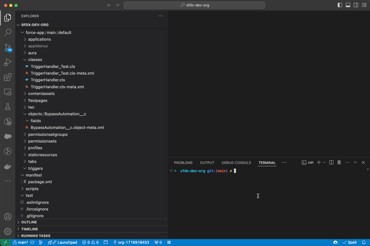This screenshot has width=370, height=246.
Task: Open the Search view
Action: [x=8, y=32]
